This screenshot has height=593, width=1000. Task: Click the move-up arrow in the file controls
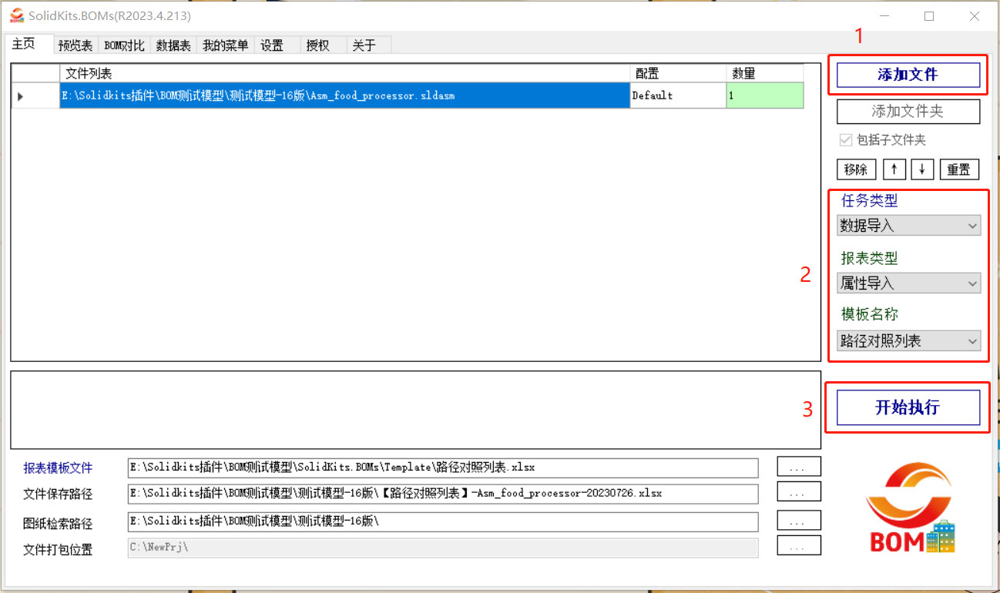coord(894,169)
